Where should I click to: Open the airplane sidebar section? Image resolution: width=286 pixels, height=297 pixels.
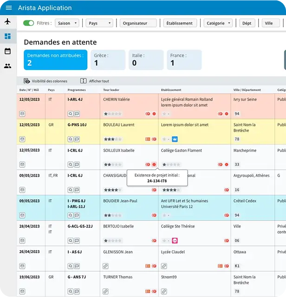[7, 21]
